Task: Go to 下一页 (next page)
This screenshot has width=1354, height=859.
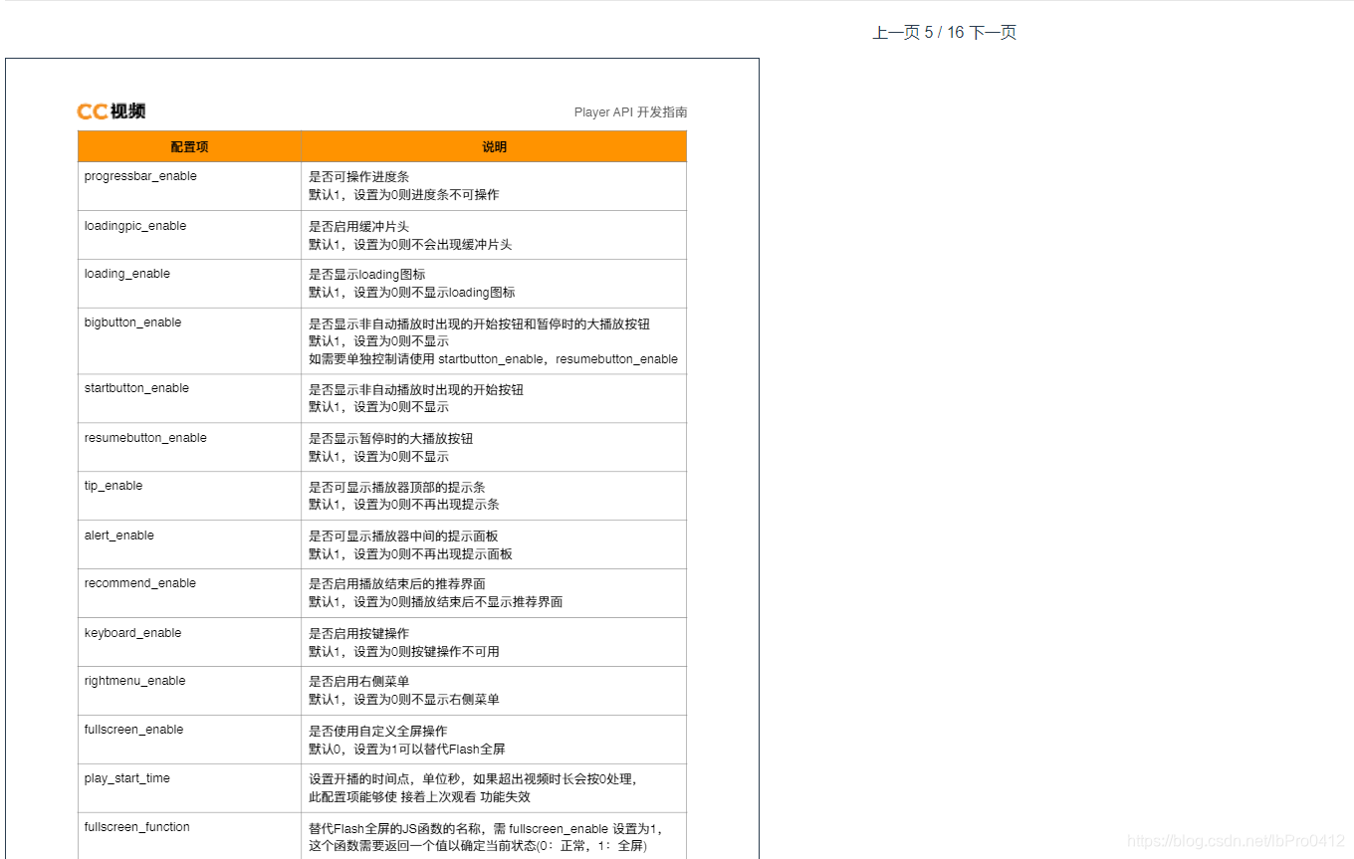Action: coord(993,32)
